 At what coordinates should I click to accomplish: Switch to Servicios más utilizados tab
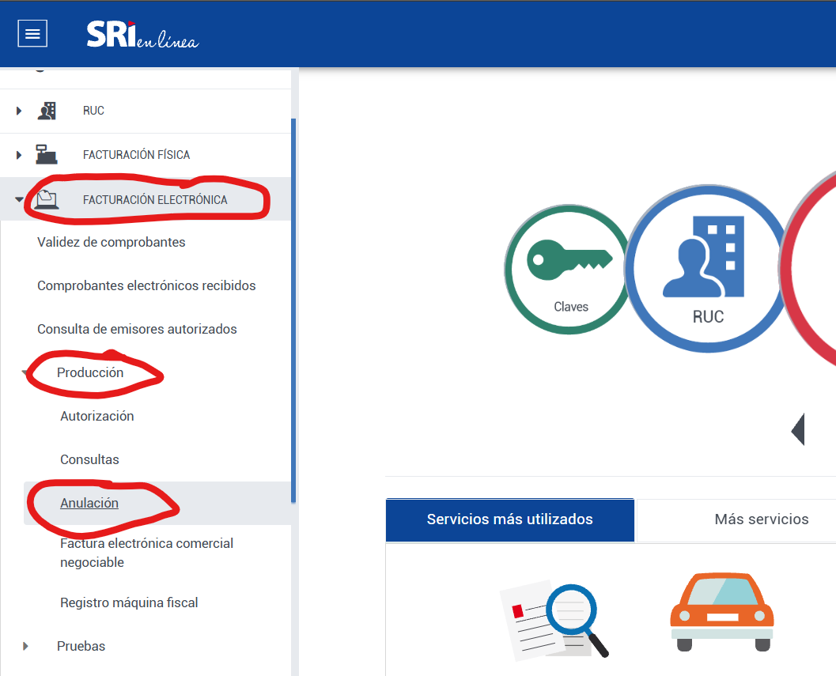pos(509,519)
